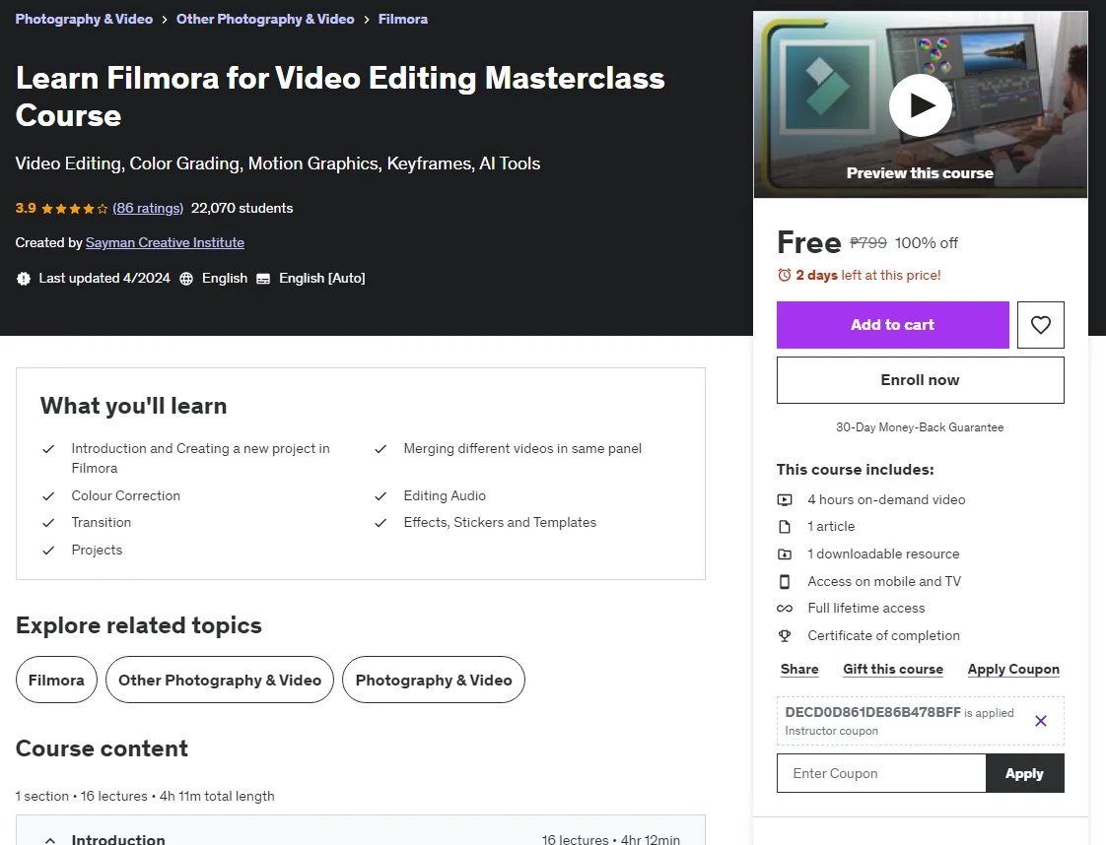Open Gift this course link
Screen dimensions: 1106x845
coord(893,669)
